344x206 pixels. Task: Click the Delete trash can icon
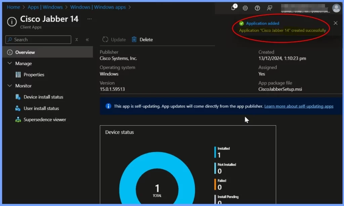tap(134, 40)
